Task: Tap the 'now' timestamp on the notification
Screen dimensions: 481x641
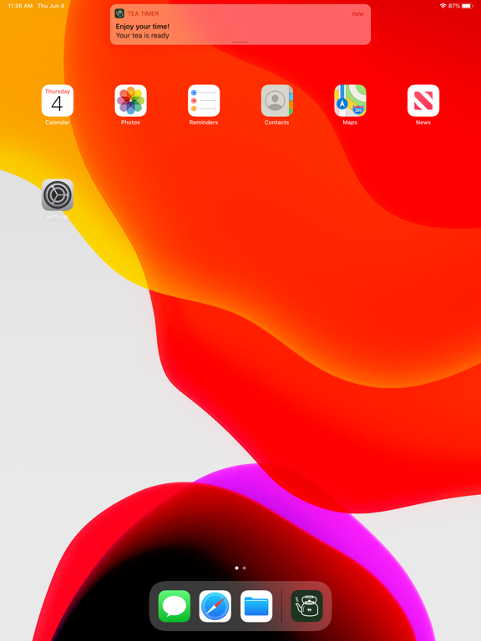Action: pyautogui.click(x=358, y=13)
